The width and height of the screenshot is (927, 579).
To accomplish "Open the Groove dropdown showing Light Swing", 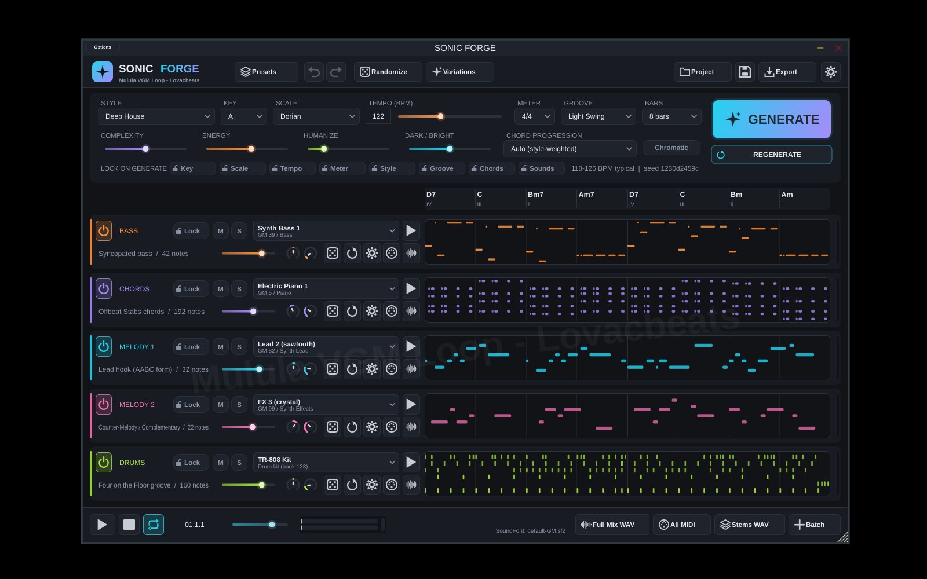I will click(x=598, y=116).
